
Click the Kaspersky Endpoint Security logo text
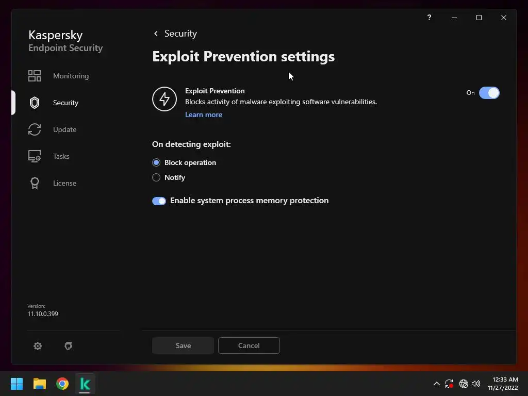[65, 41]
